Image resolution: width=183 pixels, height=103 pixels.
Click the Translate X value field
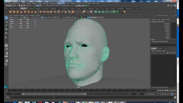coord(173,23)
